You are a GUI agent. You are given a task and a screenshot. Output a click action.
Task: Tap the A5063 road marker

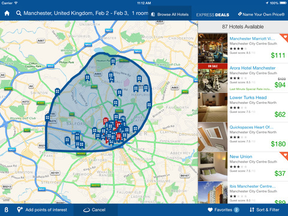[81, 154]
